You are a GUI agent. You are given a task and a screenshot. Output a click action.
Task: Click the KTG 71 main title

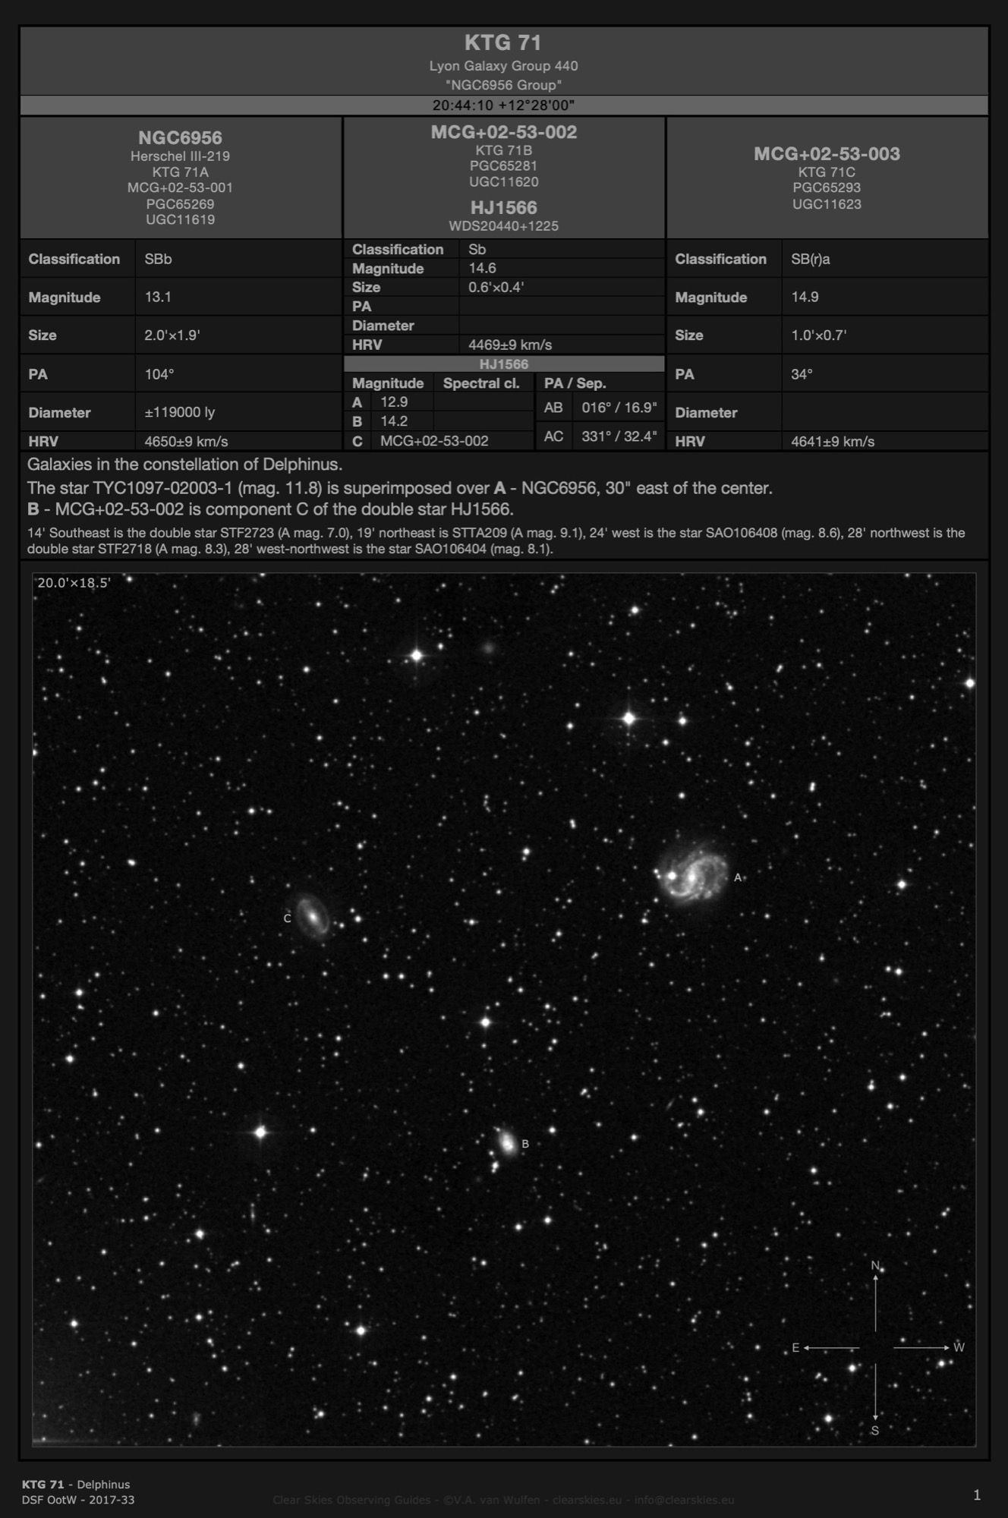(x=502, y=43)
